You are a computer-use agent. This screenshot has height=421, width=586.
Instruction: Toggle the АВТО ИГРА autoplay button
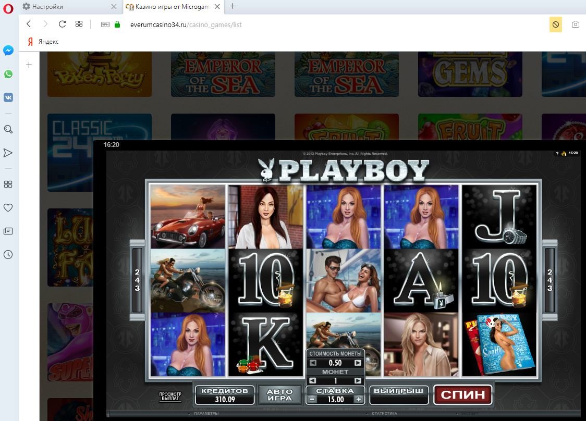(280, 395)
